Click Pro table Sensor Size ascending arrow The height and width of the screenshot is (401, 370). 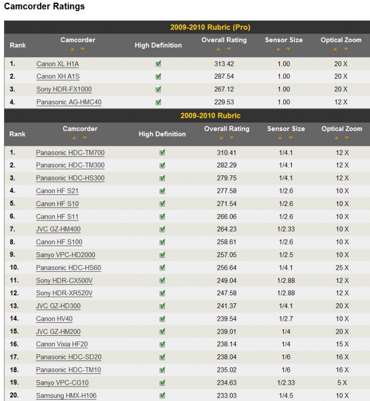279,49
